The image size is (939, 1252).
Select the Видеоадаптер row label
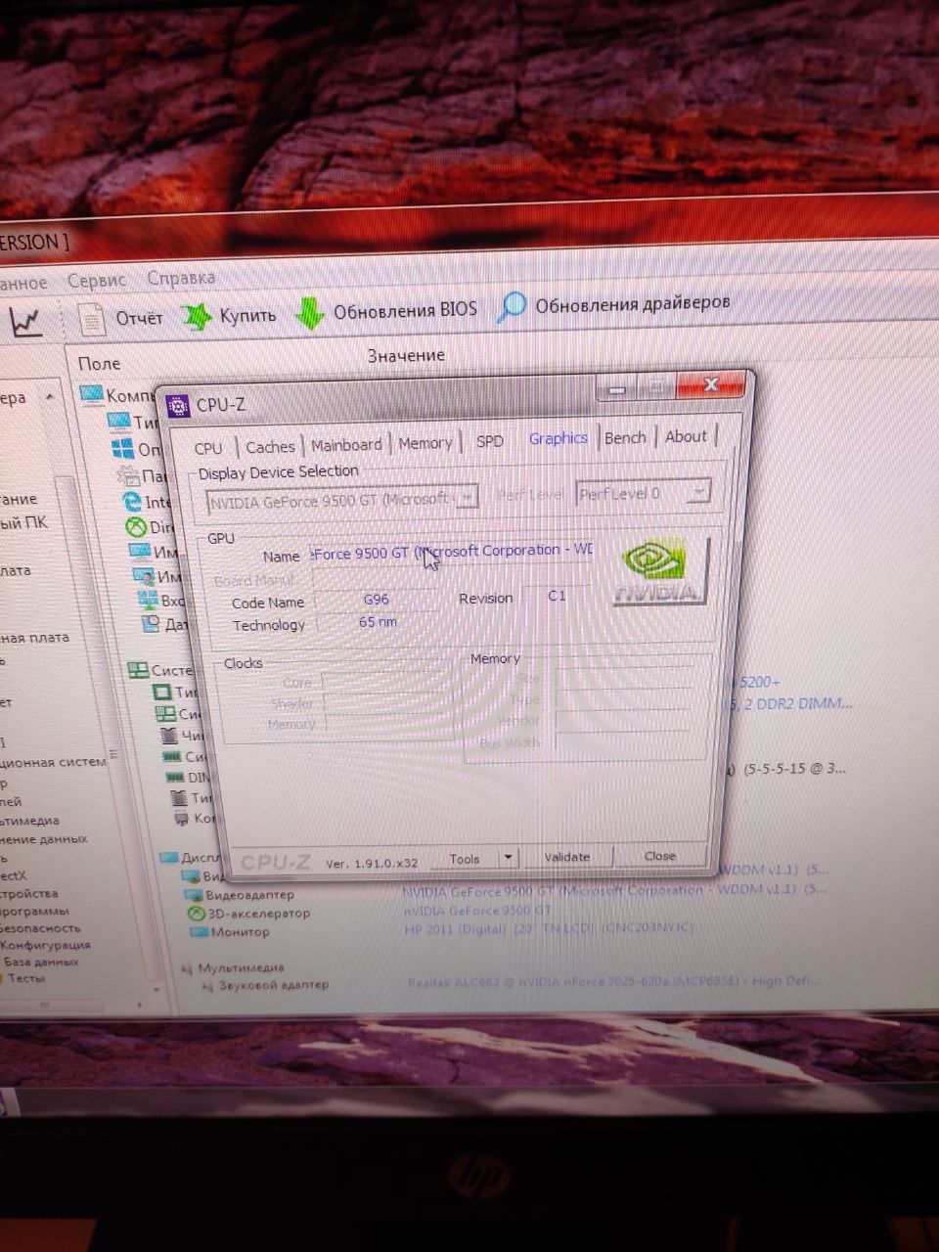coord(249,895)
